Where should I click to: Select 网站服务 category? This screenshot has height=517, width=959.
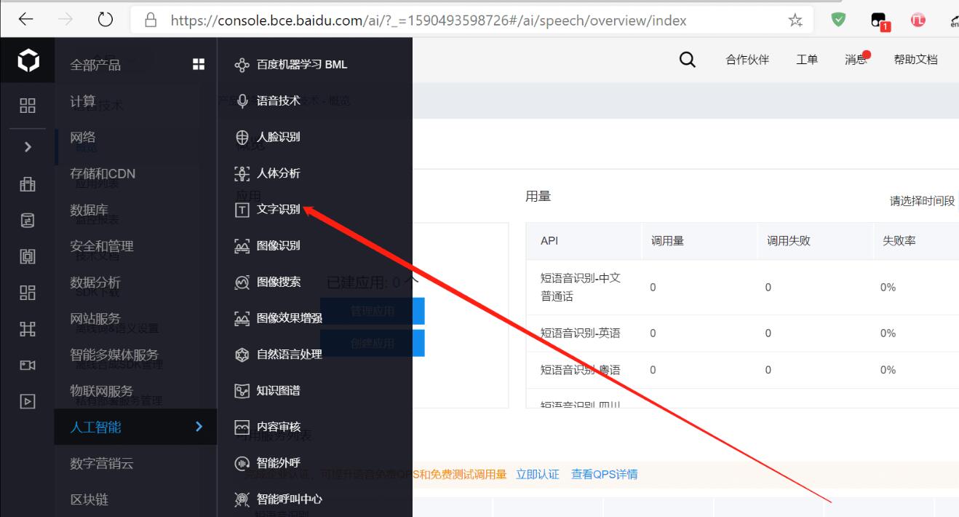pyautogui.click(x=95, y=319)
